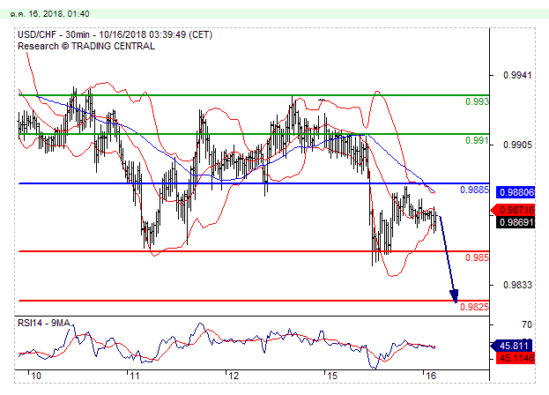Click the date axis label '15'

[332, 376]
